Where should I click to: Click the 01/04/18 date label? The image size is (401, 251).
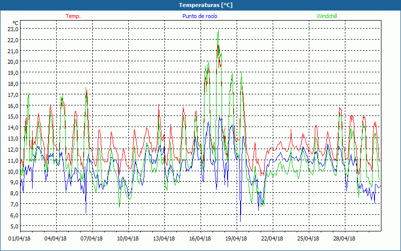click(x=20, y=239)
